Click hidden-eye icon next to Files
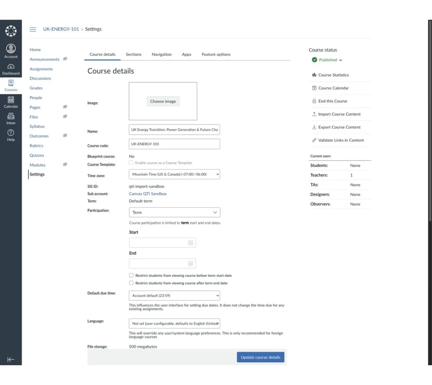Viewport: 432px width, 385px height. tap(65, 117)
